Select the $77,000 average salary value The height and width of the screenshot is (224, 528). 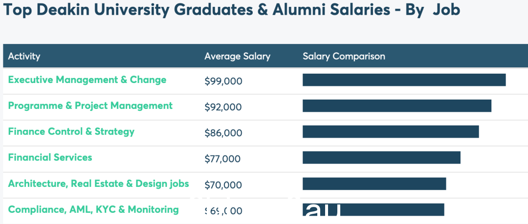coord(222,159)
